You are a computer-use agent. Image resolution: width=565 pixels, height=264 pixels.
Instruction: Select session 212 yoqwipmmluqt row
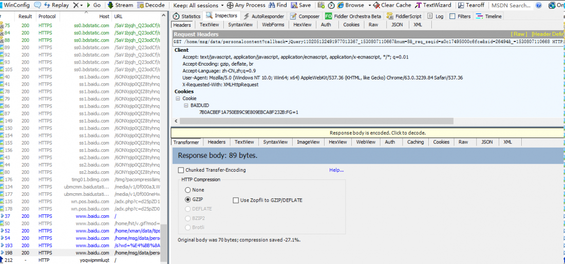click(80, 260)
